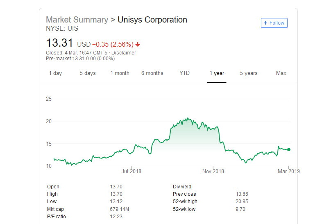The image size is (331, 224).
Task: Switch to the Max range
Action: (x=281, y=73)
